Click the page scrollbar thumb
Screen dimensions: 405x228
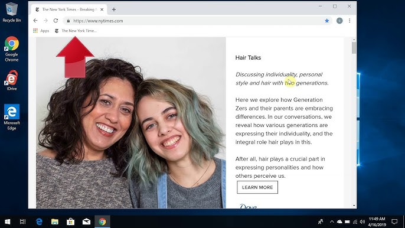tap(354, 48)
